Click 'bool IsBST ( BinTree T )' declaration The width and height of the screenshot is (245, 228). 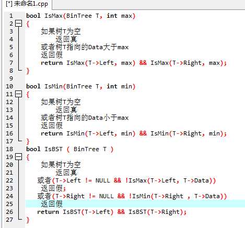click(x=69, y=149)
